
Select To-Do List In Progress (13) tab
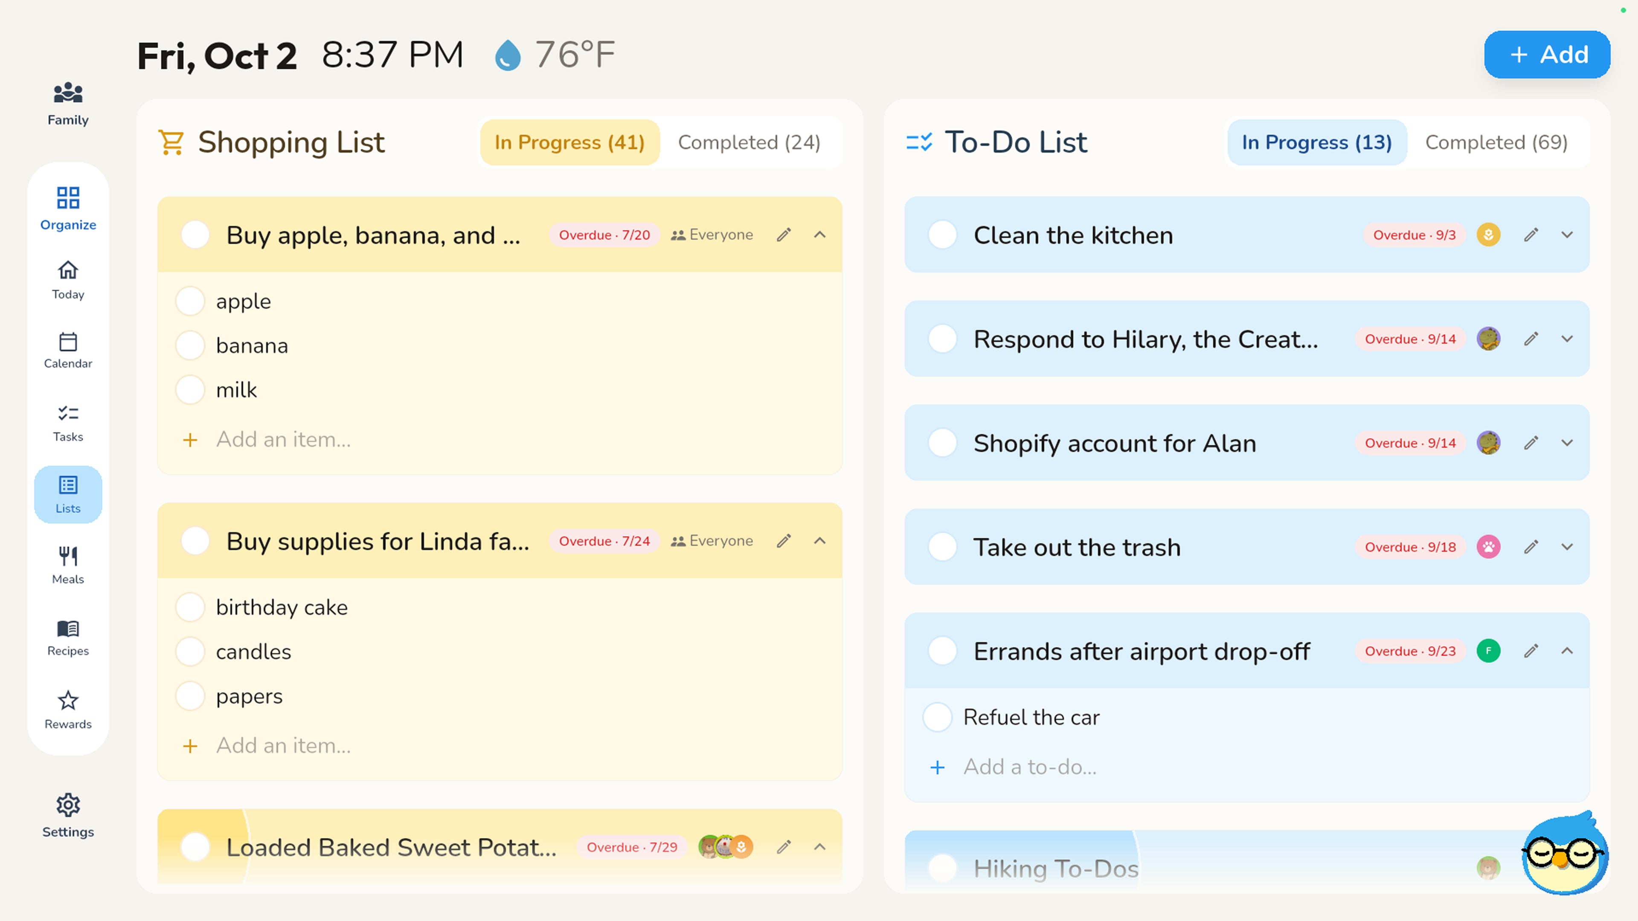pos(1317,142)
